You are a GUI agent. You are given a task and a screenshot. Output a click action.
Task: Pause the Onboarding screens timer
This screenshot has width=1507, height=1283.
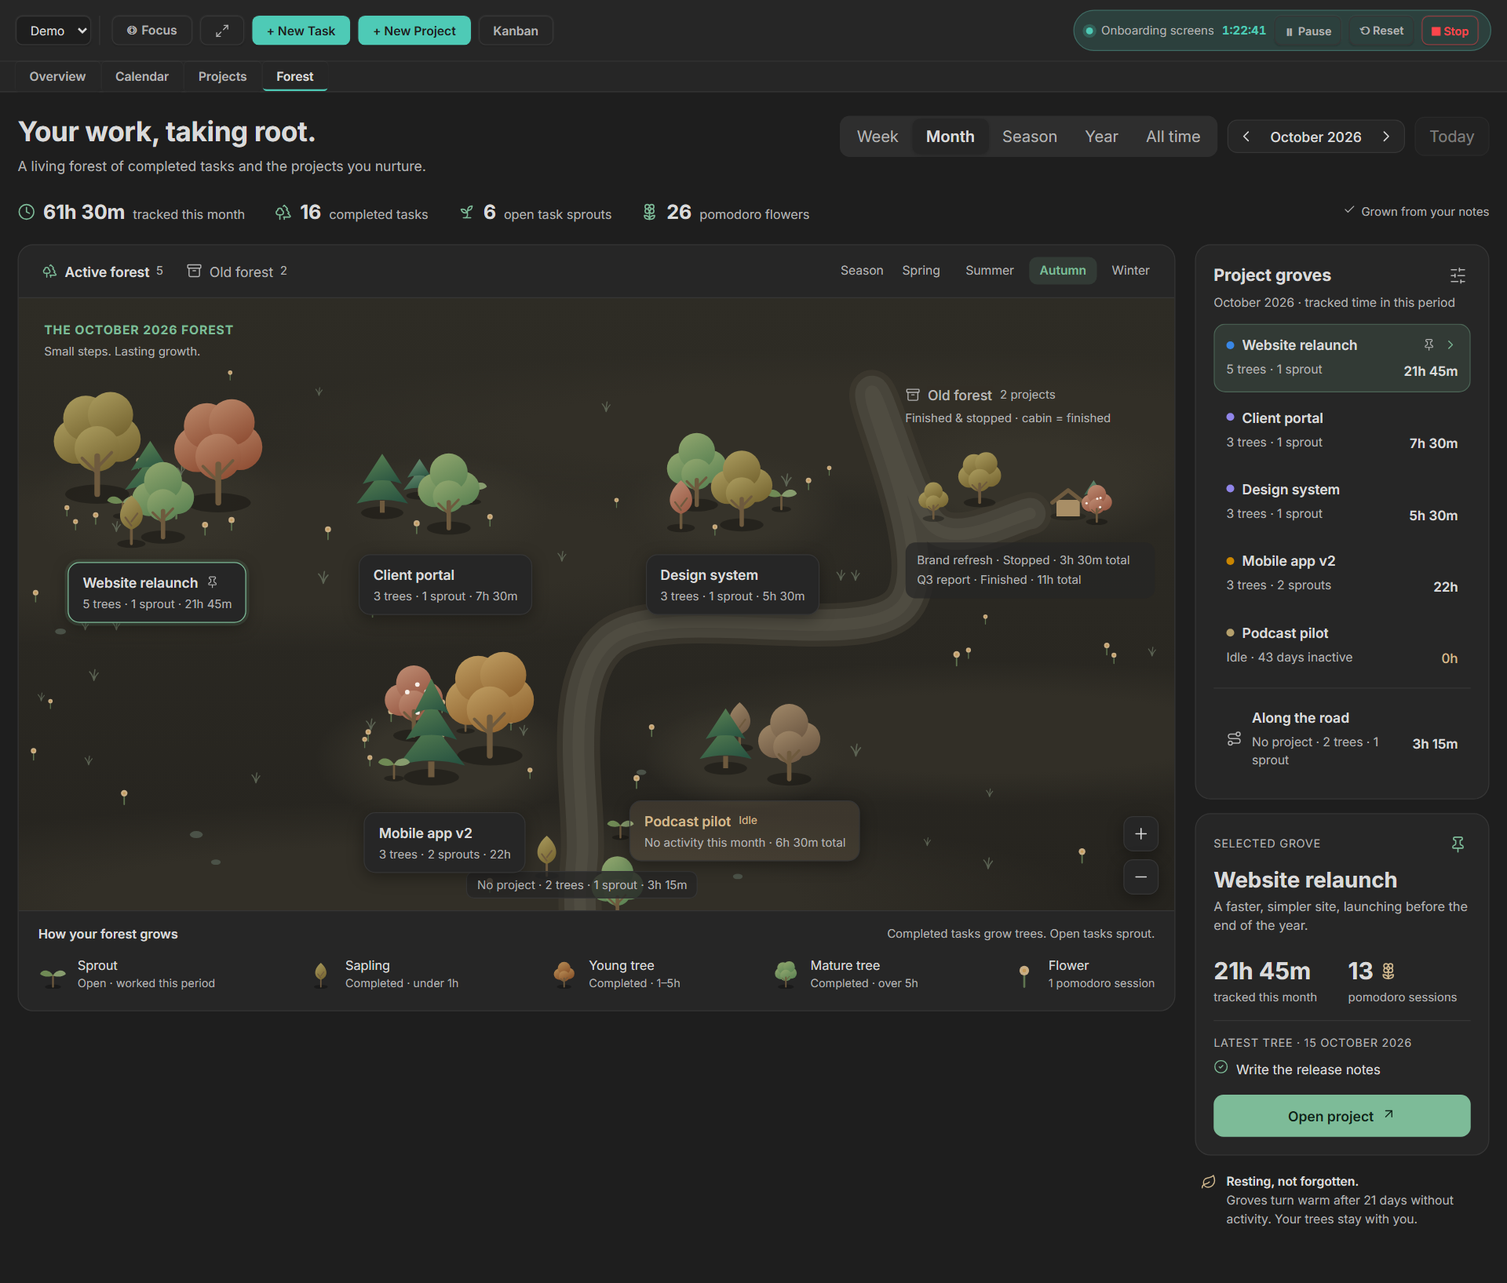tap(1308, 31)
